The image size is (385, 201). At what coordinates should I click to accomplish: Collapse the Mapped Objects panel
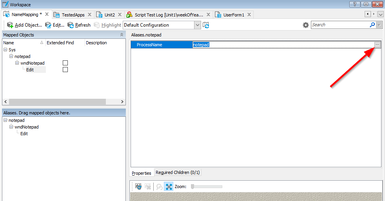tap(122, 35)
